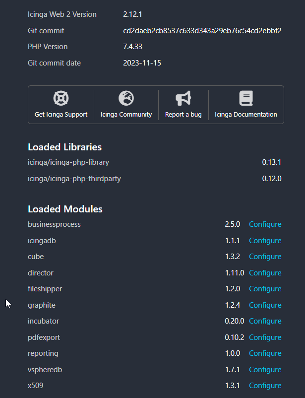Click the Icinga Web 2 Version label

(x=62, y=14)
